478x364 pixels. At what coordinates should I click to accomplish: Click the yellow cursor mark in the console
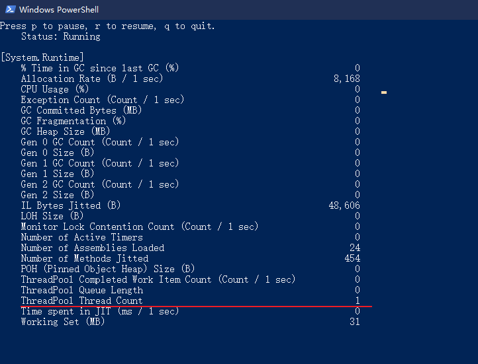point(384,92)
